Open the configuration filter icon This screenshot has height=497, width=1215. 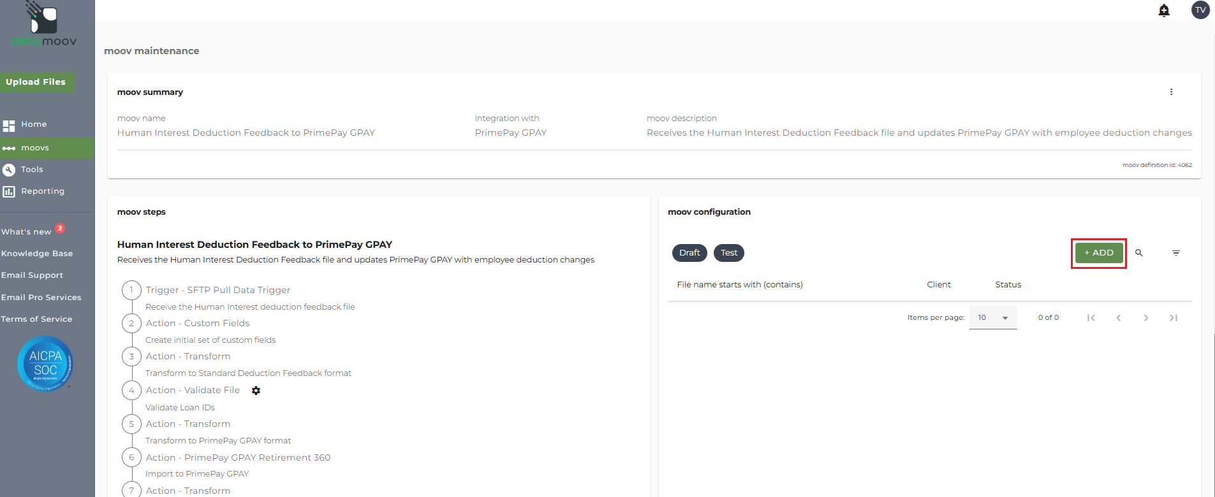(x=1176, y=253)
